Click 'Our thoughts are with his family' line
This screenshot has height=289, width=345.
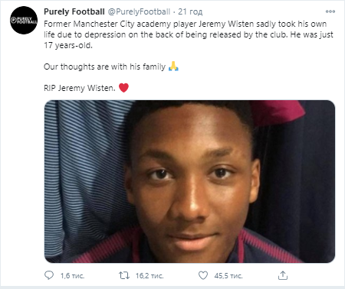tap(104, 67)
